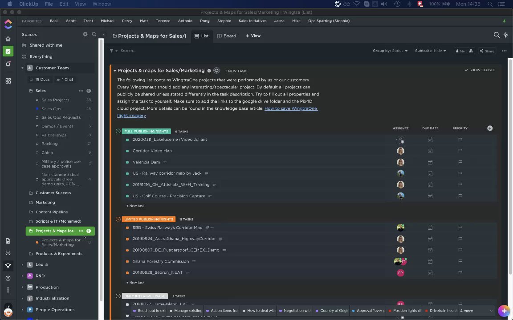Open the Notifications bell in left rail
Viewport: 513px width, 320px height.
[8, 64]
